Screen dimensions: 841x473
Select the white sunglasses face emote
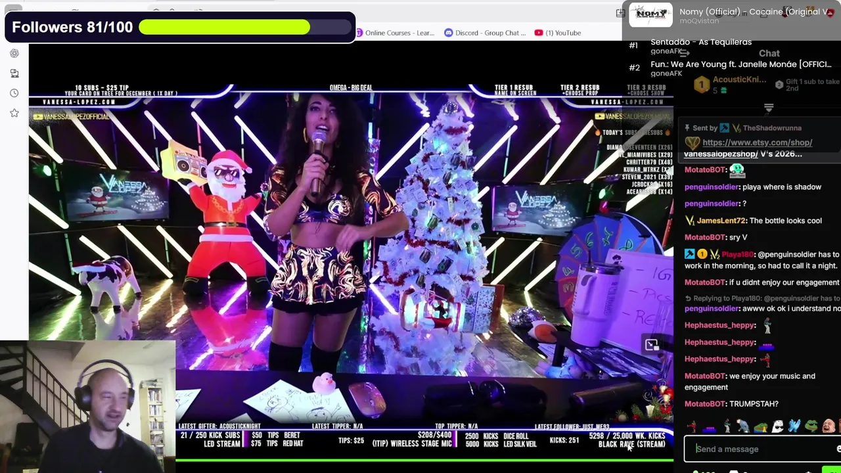pyautogui.click(x=777, y=427)
